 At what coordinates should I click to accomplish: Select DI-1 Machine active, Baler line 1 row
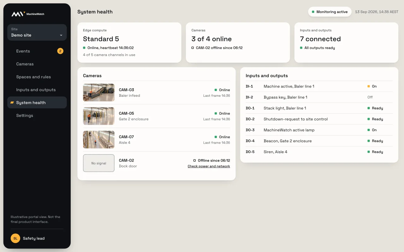pyautogui.click(x=319, y=86)
